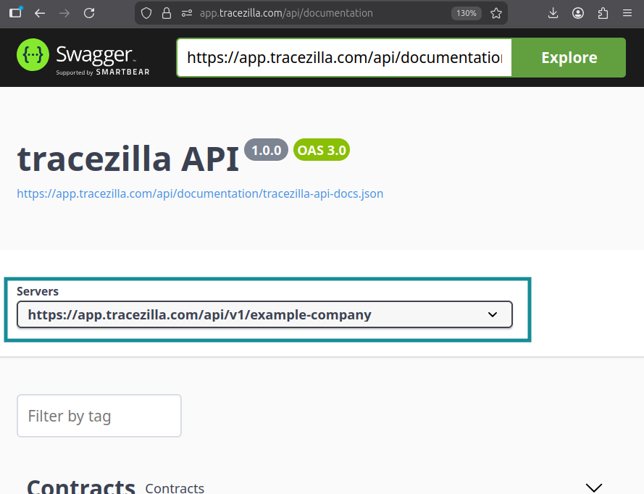Expand the Contracts section chevron
Image resolution: width=644 pixels, height=494 pixels.
593,487
